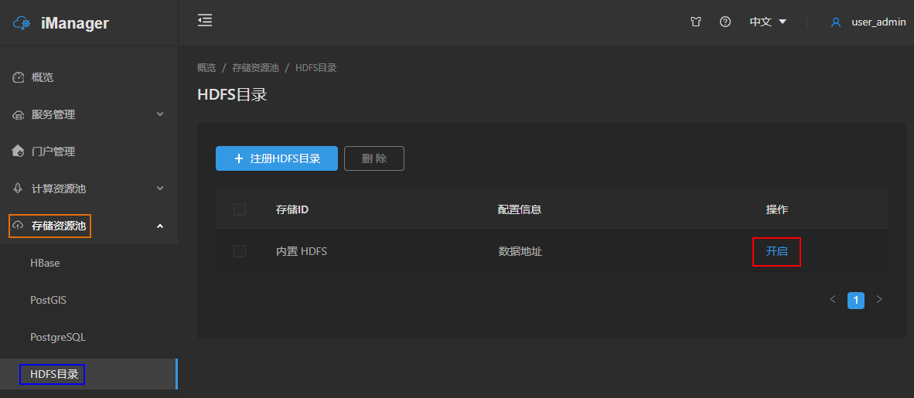Check the 内置 HDFS row checkbox

pos(240,251)
